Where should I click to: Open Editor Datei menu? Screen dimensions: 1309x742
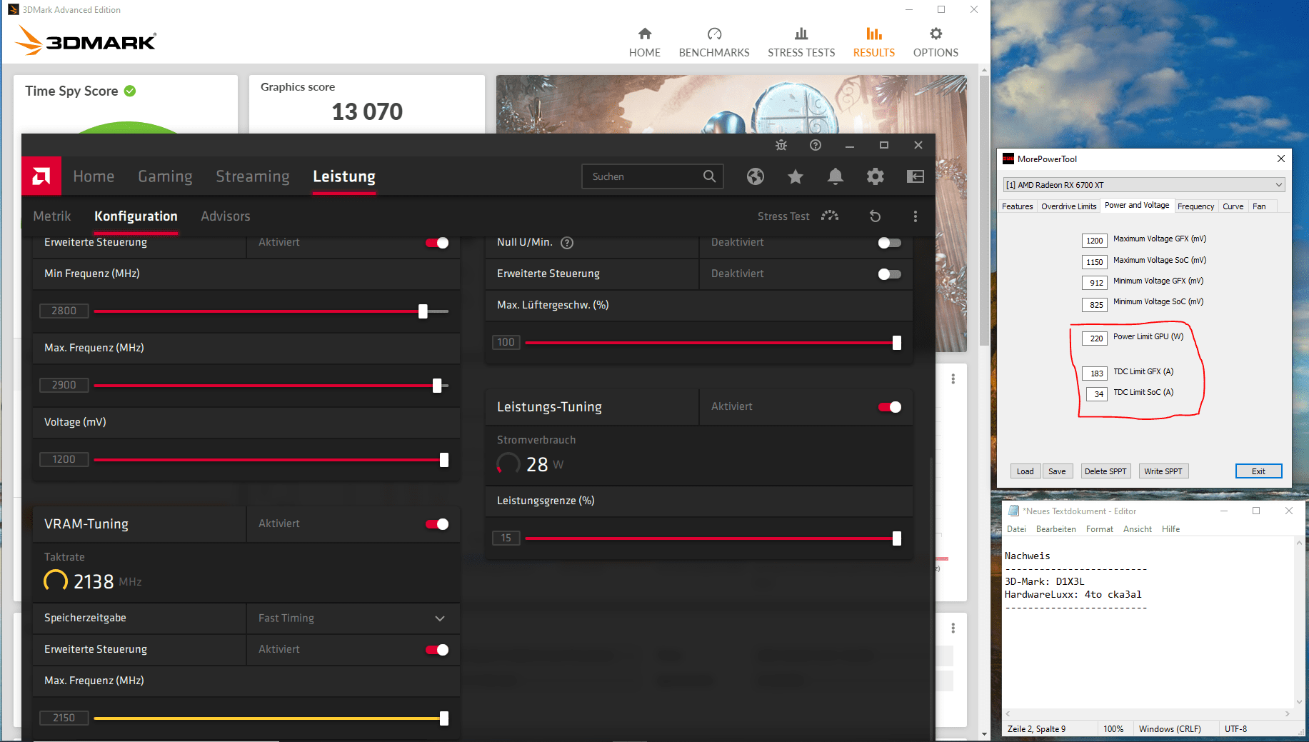click(x=1016, y=529)
